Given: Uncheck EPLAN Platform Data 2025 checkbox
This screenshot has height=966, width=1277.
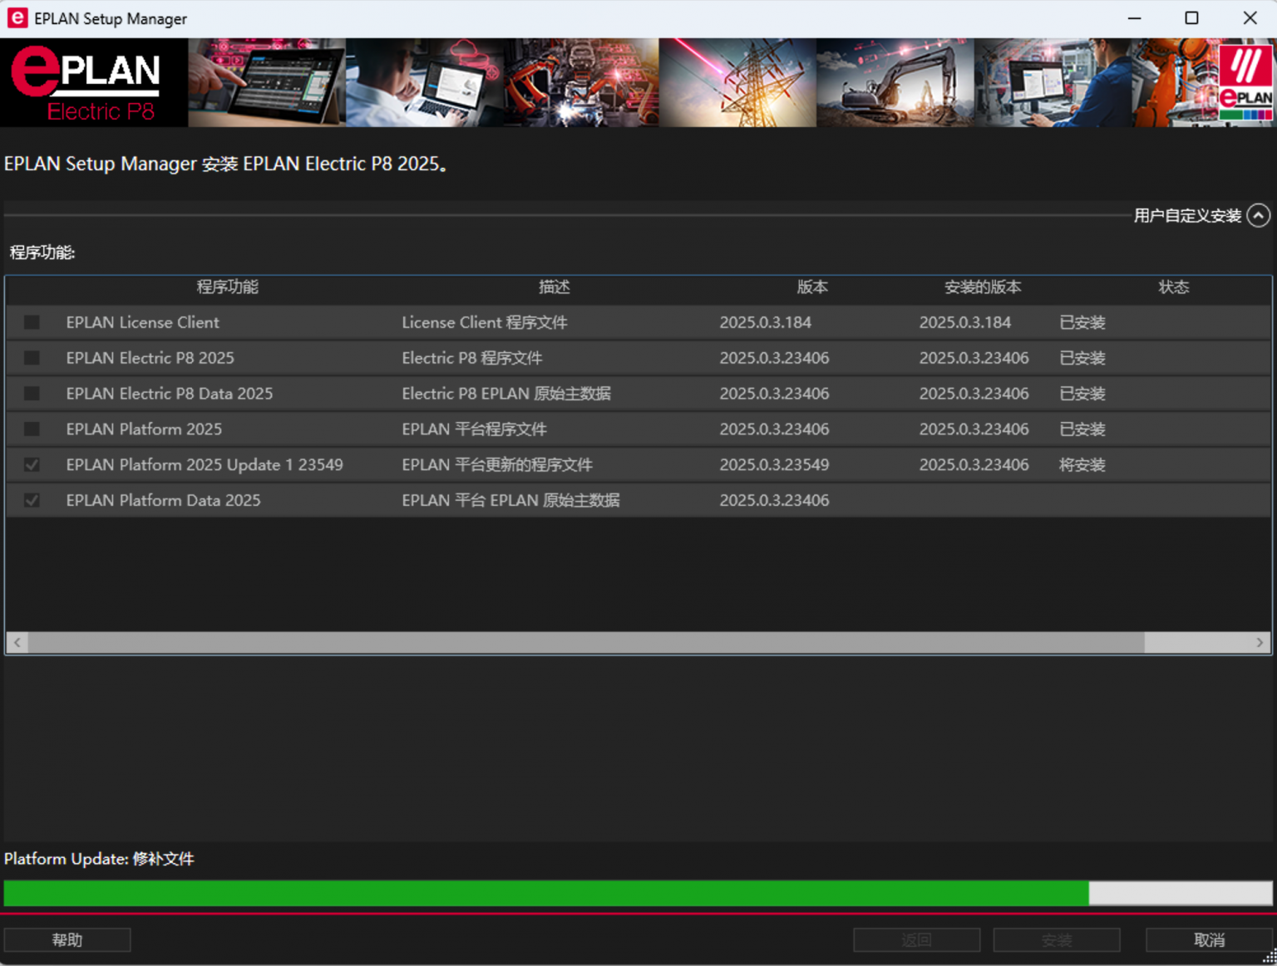Looking at the screenshot, I should pyautogui.click(x=32, y=501).
